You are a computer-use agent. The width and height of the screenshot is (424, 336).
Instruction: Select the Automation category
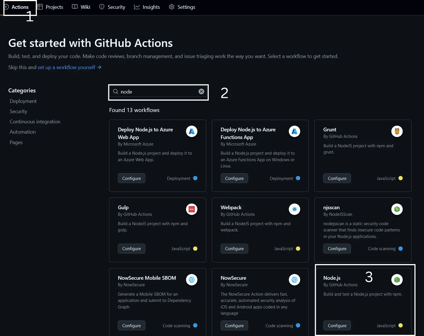coord(23,132)
